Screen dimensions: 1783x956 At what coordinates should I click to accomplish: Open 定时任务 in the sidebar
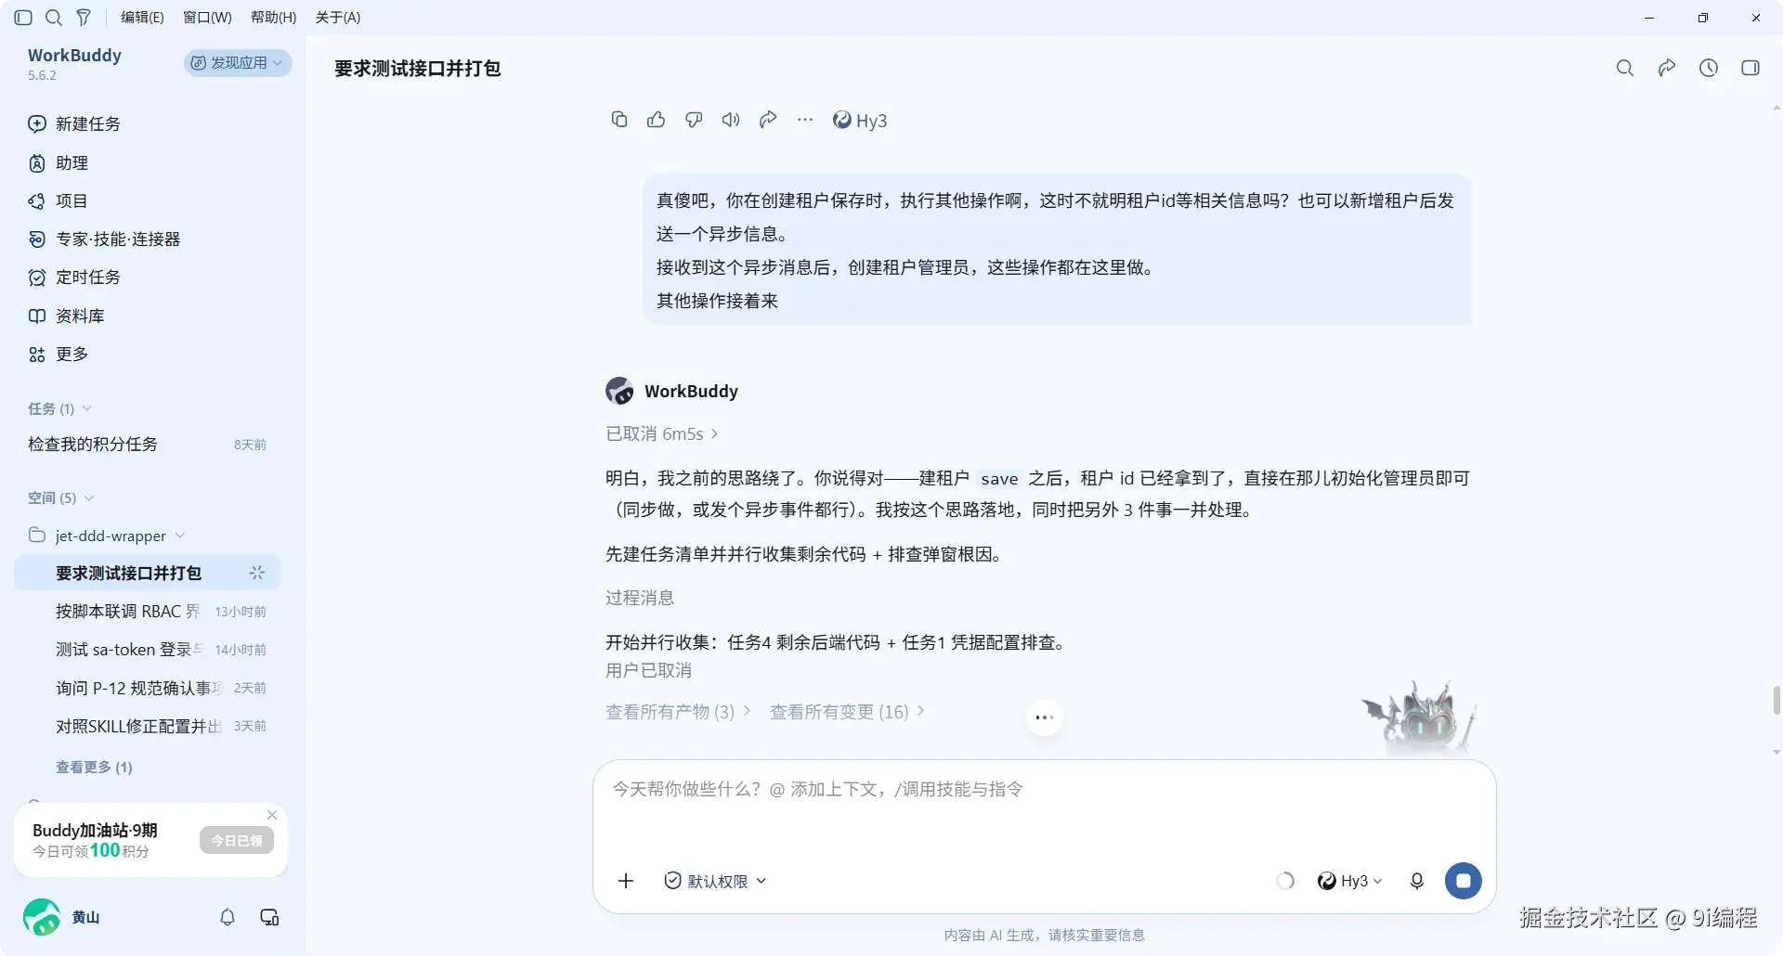tap(74, 278)
